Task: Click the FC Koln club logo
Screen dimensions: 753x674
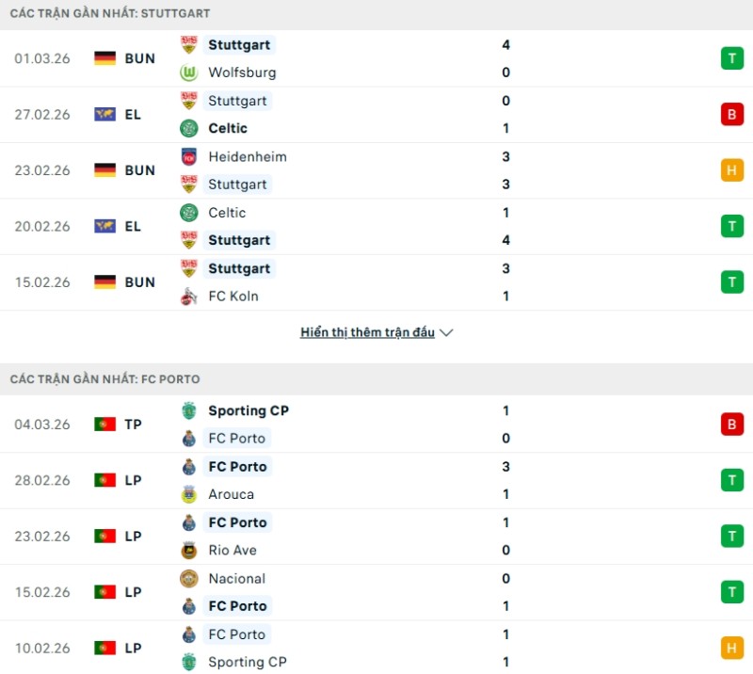Action: tap(189, 296)
